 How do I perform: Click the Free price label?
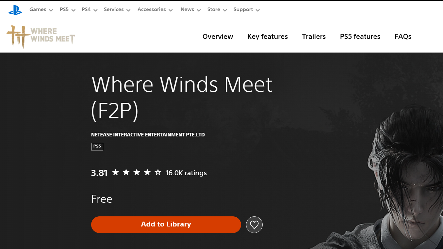click(x=102, y=199)
